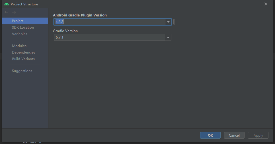Click the Android logo in the title bar
This screenshot has width=275, height=144.
pos(7,4)
